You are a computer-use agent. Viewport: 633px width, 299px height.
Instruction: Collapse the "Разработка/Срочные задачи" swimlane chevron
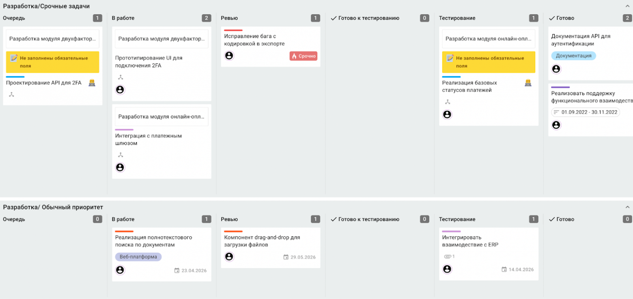tap(627, 6)
